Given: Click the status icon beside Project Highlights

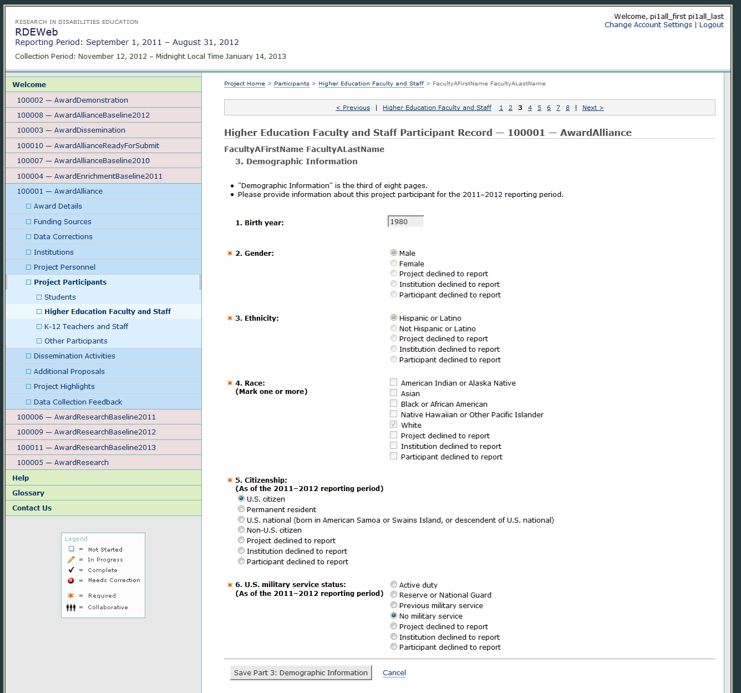Looking at the screenshot, I should click(28, 387).
